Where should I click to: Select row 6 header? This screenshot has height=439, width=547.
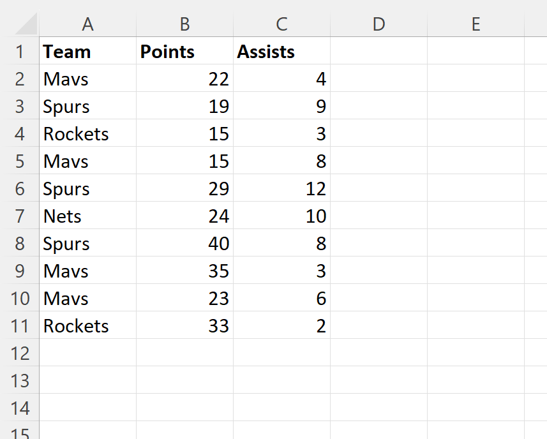click(20, 188)
